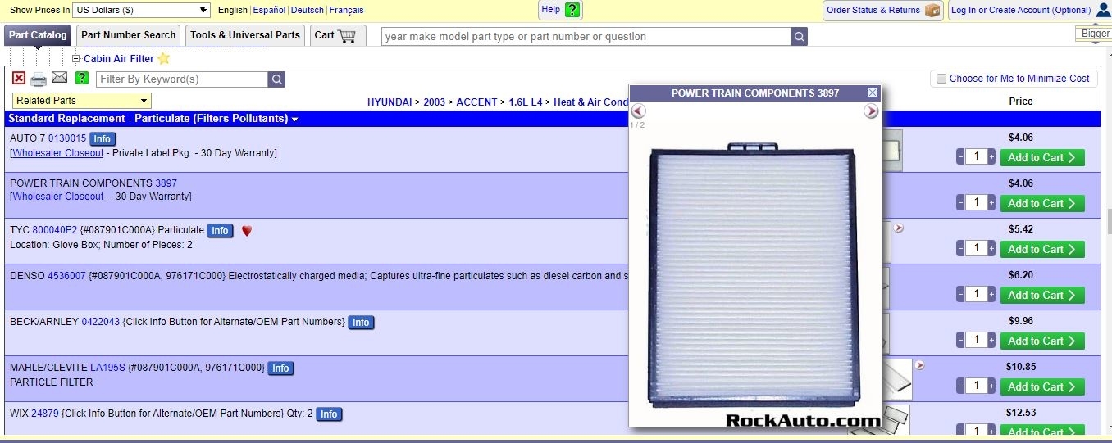
Task: Switch to Part Catalog tab
Action: tap(38, 35)
